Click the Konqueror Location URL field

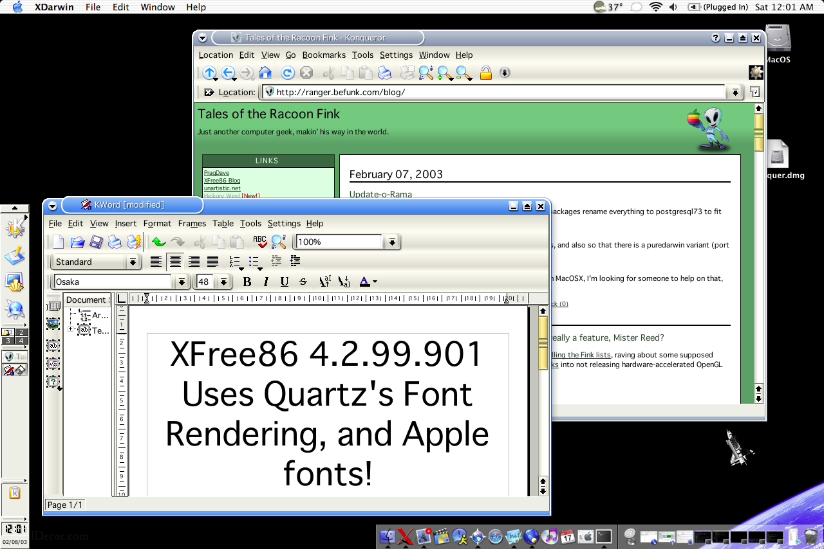[x=493, y=92]
